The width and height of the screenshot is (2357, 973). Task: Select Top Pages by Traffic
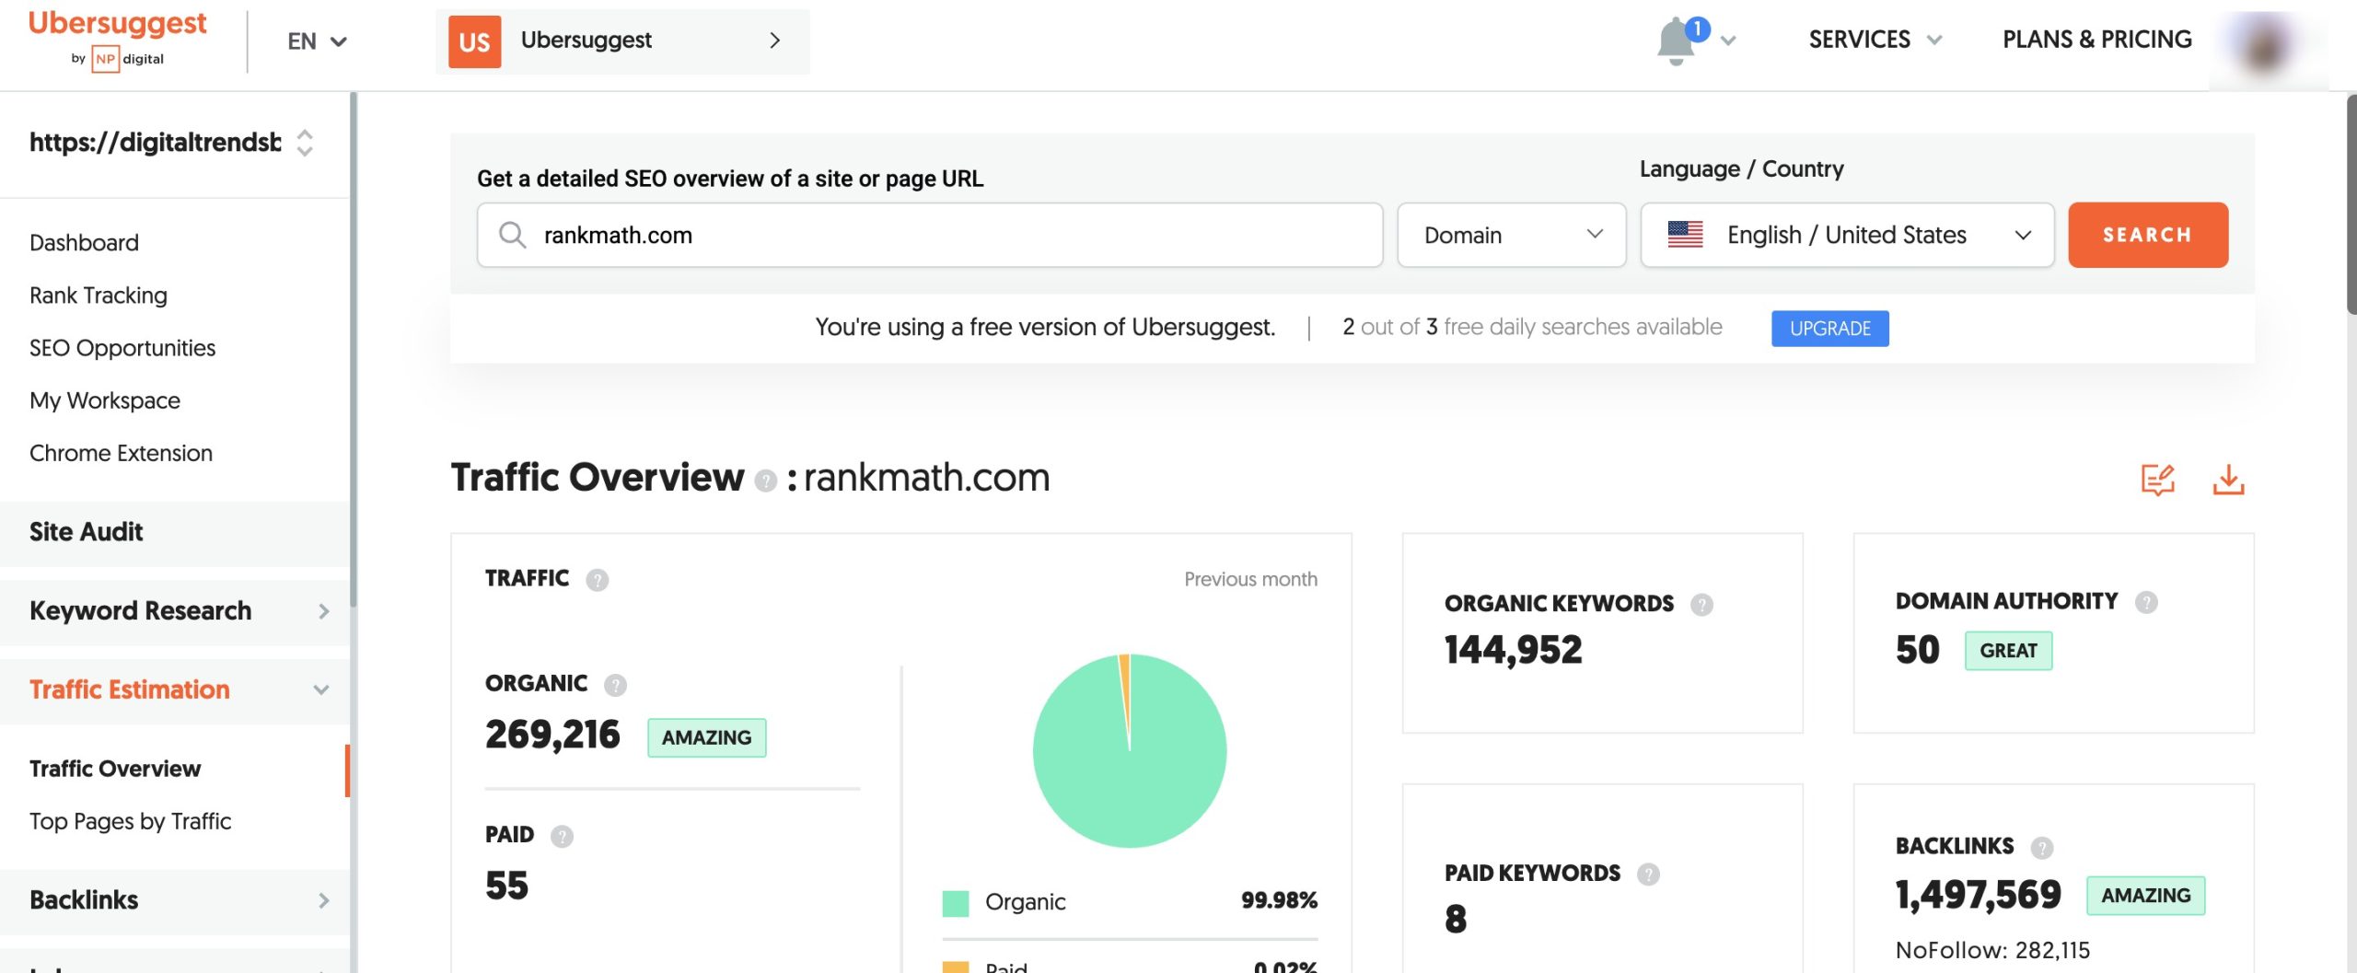[x=130, y=821]
